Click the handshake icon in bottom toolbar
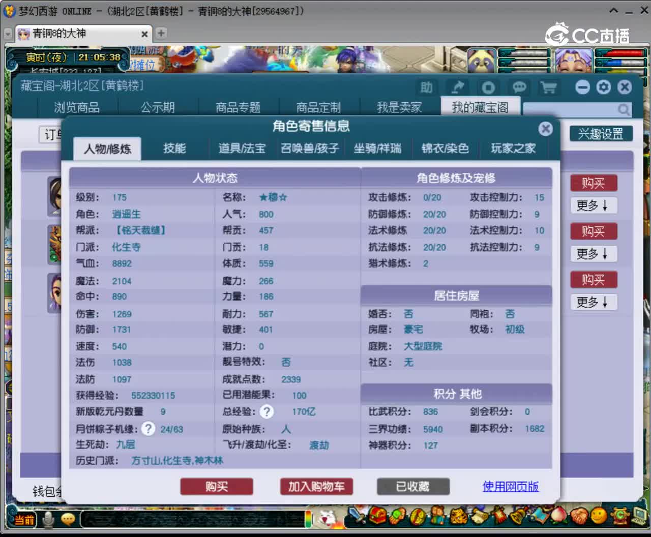 [578, 517]
